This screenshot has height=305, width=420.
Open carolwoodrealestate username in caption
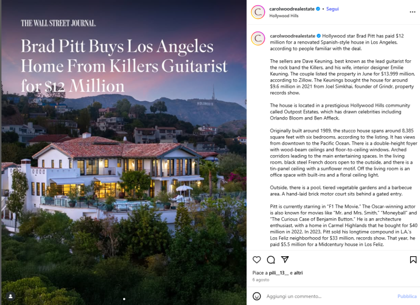coord(292,36)
